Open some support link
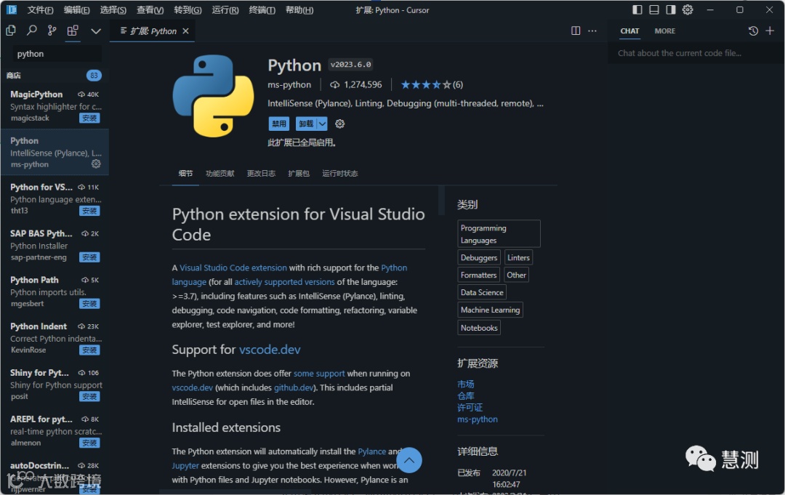 [x=319, y=374]
